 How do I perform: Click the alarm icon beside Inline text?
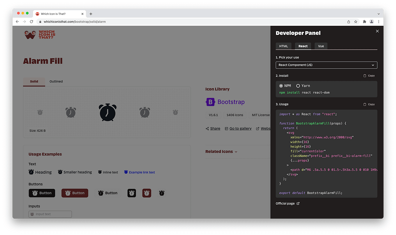100,172
